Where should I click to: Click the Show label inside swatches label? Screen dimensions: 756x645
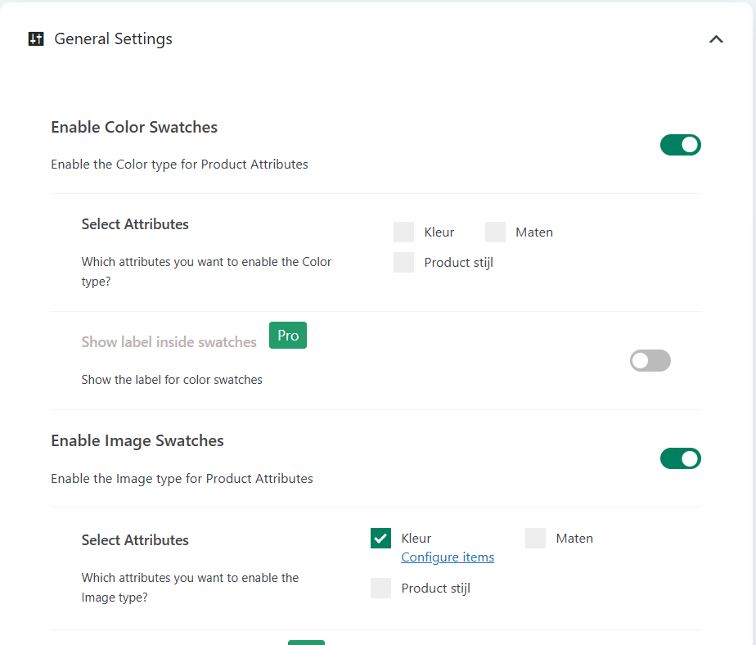[x=169, y=342]
